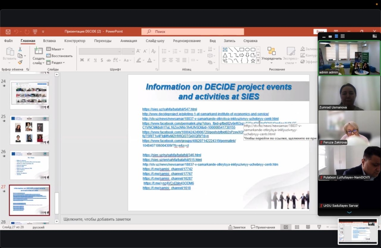Click the Create Slide icon

pyautogui.click(x=38, y=52)
